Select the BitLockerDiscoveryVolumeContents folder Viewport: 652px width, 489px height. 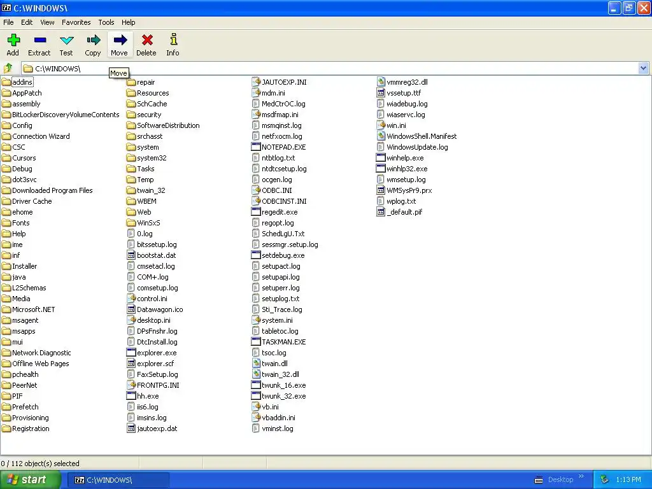pos(60,115)
